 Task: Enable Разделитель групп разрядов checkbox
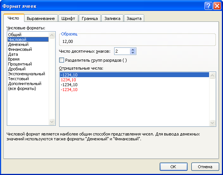point(61,60)
